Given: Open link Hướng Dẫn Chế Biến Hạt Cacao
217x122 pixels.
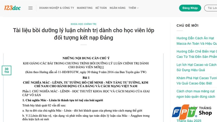Looking at the screenshot, I should pos(197,54).
